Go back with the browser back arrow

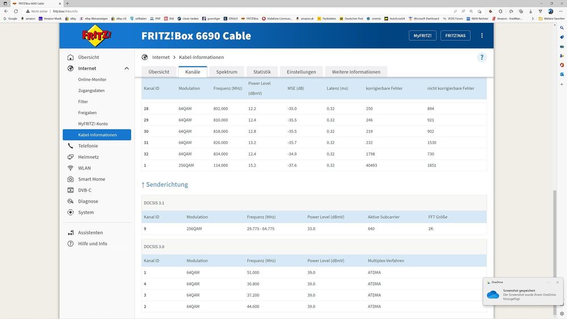tap(6, 11)
